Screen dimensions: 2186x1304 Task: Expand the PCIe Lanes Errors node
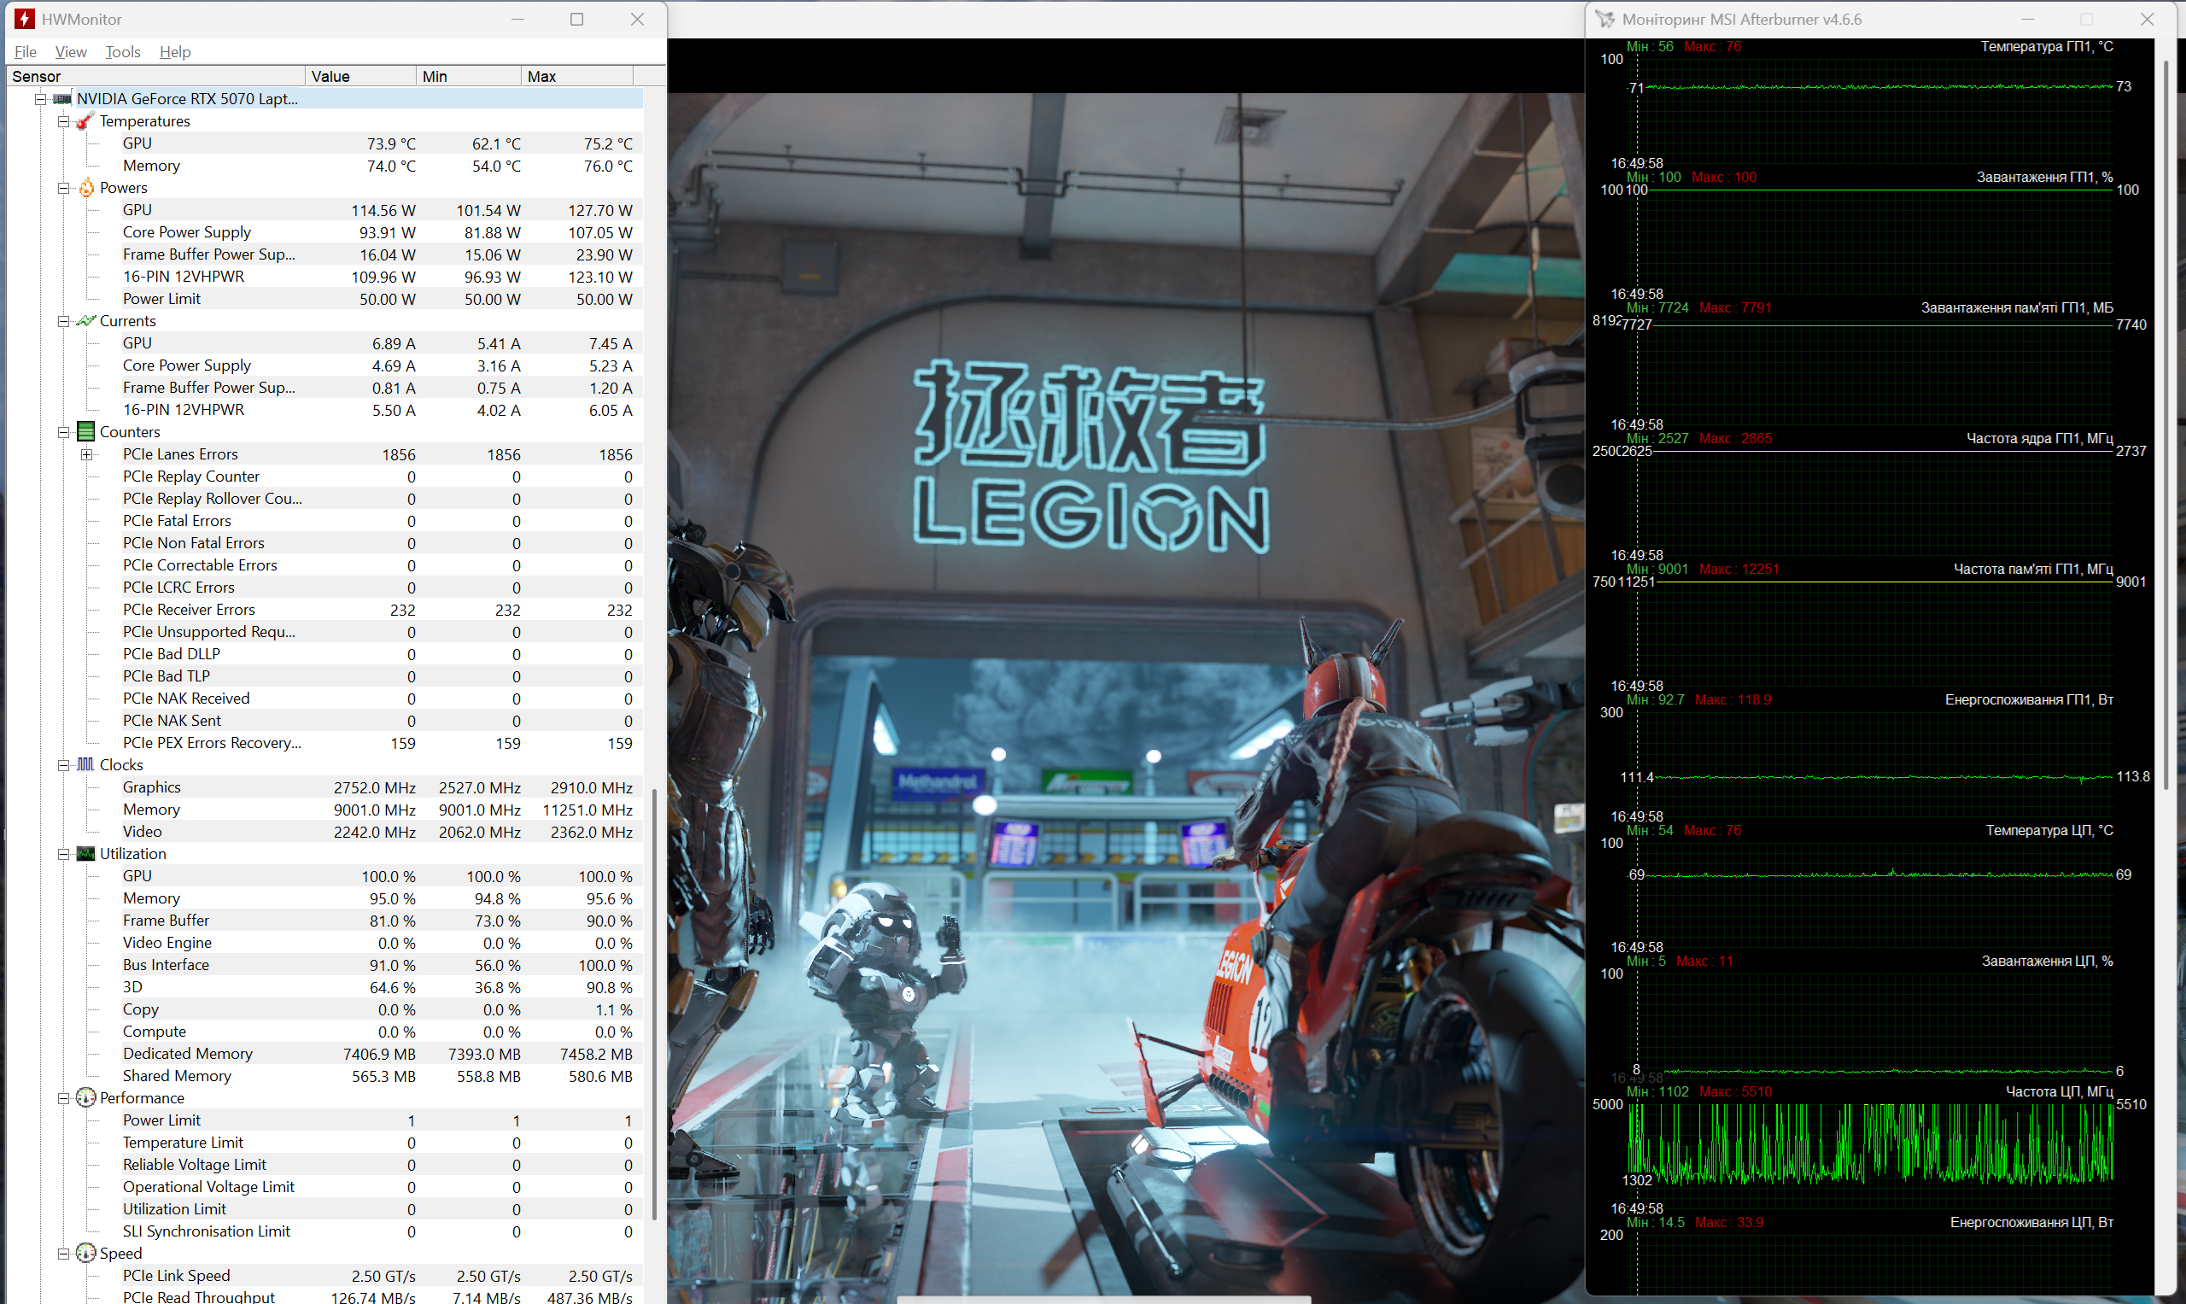(x=86, y=454)
